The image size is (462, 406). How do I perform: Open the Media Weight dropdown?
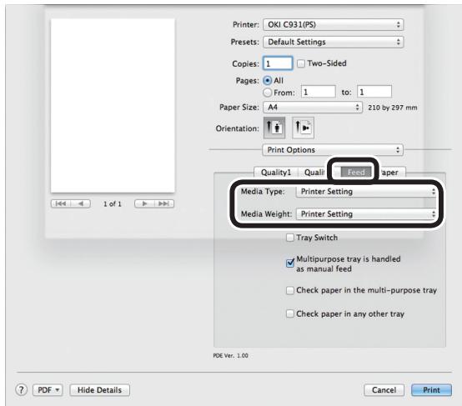pos(366,214)
